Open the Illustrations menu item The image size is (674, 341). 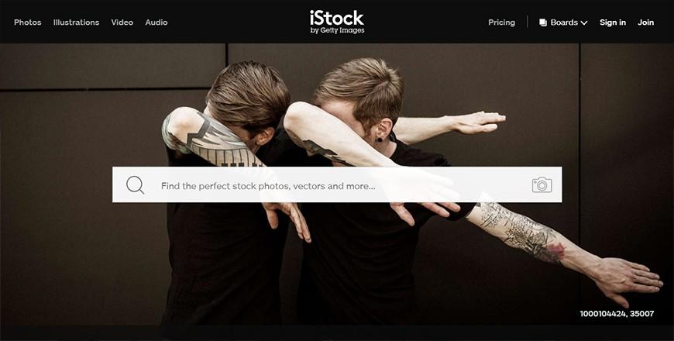click(76, 22)
